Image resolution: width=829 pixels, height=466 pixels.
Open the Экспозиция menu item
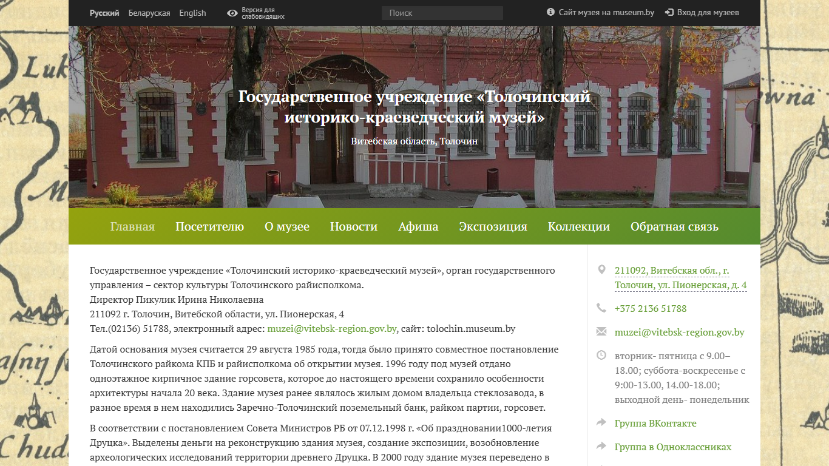(x=493, y=226)
